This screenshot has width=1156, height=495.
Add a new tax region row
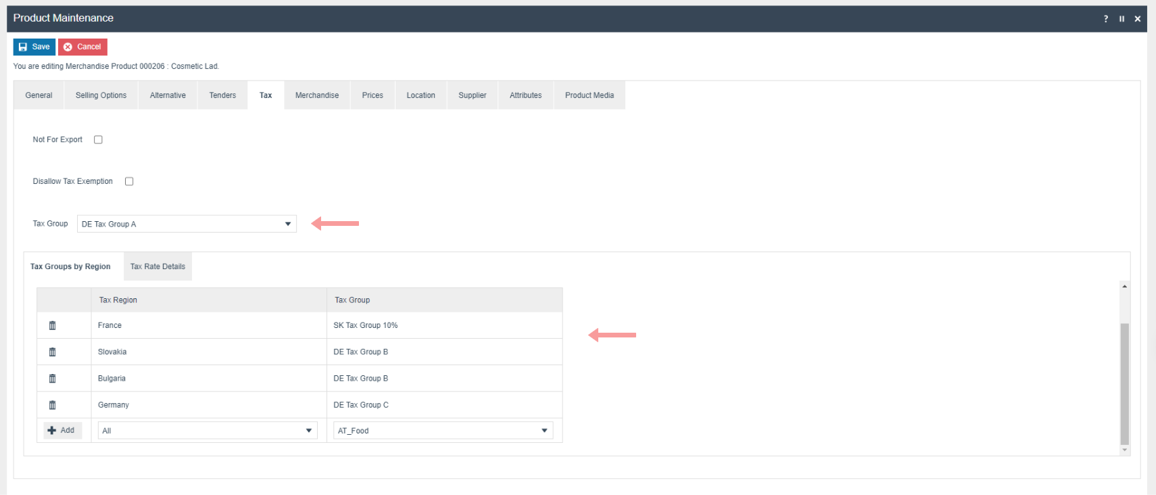click(62, 430)
